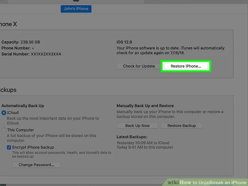Click the Restore Backup button
This screenshot has height=186, width=248.
point(181,126)
